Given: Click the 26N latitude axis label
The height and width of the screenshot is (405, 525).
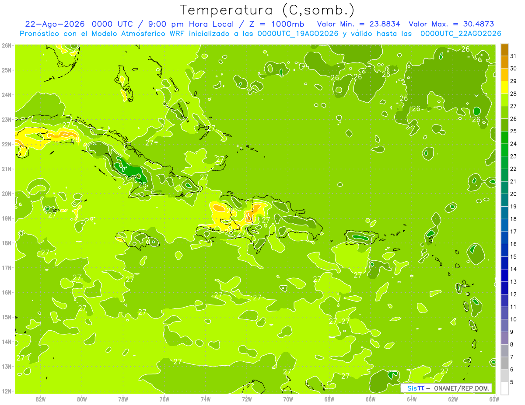Looking at the screenshot, I should [7, 45].
